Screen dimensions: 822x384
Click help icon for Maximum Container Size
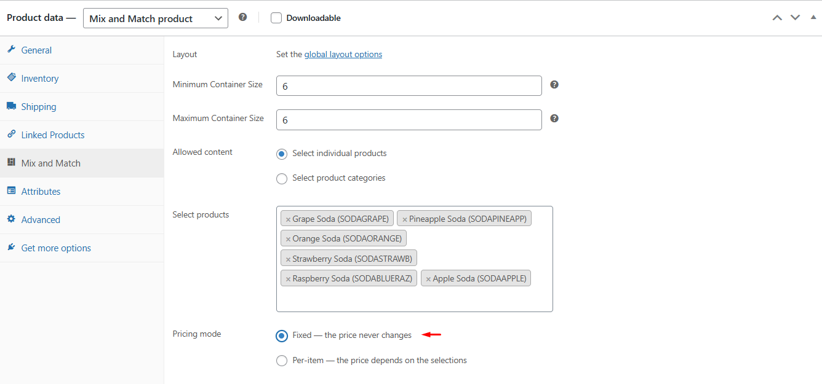554,119
